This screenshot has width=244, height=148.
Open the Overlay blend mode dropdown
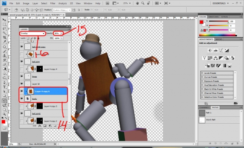coord(33,34)
